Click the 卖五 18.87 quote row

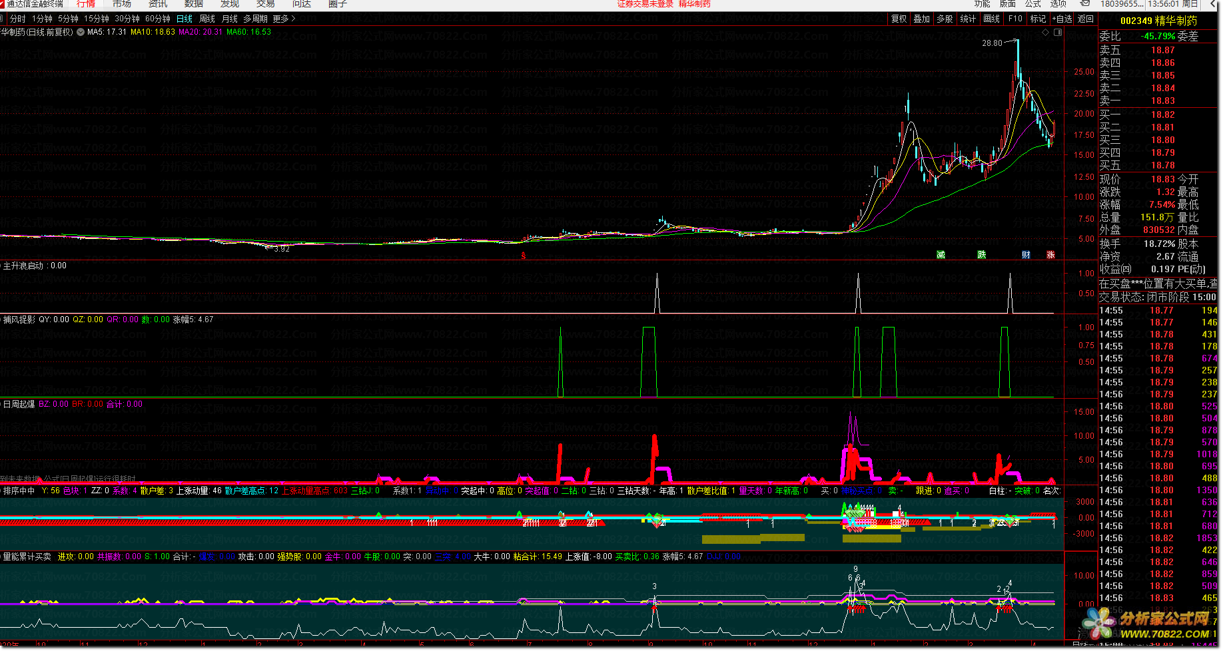[x=1159, y=50]
